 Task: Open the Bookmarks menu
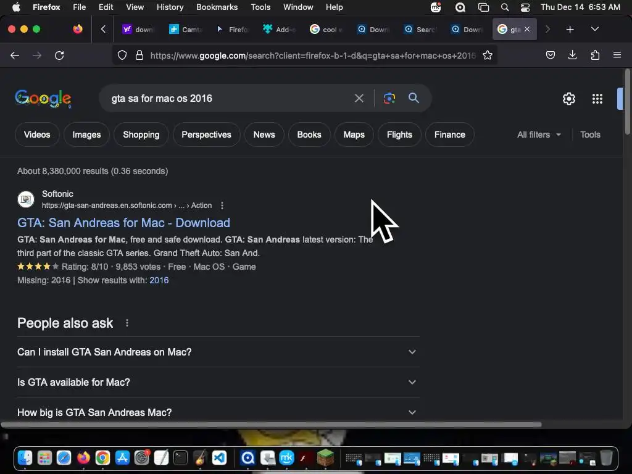[x=217, y=7]
